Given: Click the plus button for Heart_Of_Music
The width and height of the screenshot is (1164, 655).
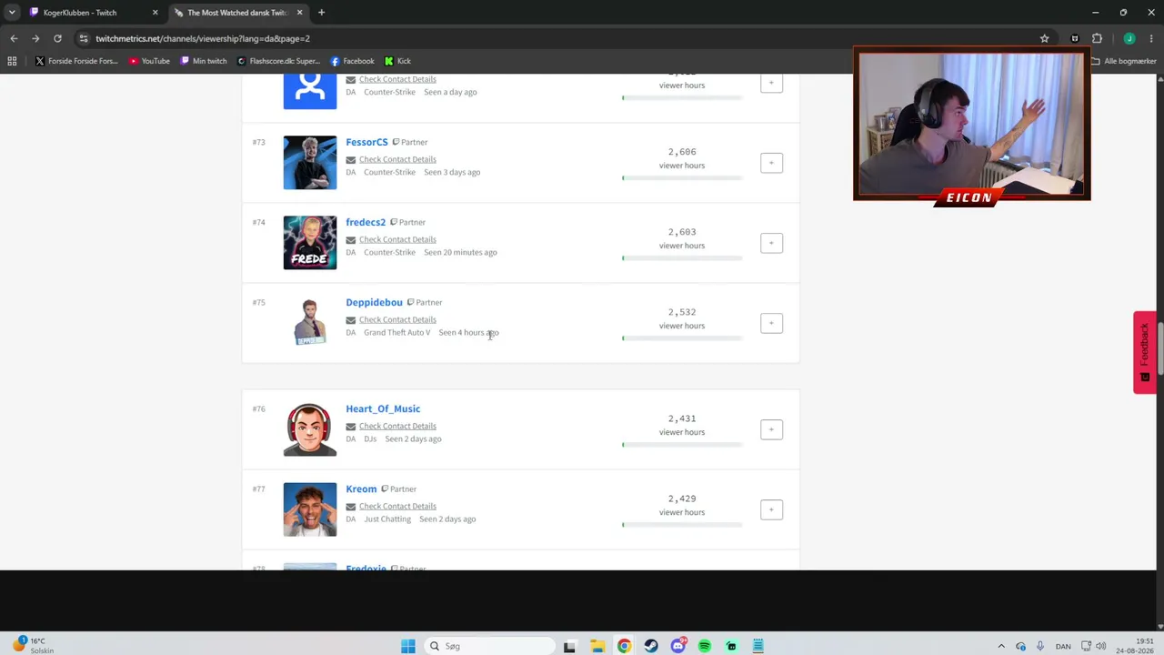Looking at the screenshot, I should tap(771, 429).
